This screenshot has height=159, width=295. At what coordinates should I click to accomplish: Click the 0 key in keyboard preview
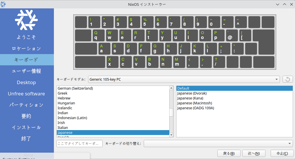click(x=214, y=22)
